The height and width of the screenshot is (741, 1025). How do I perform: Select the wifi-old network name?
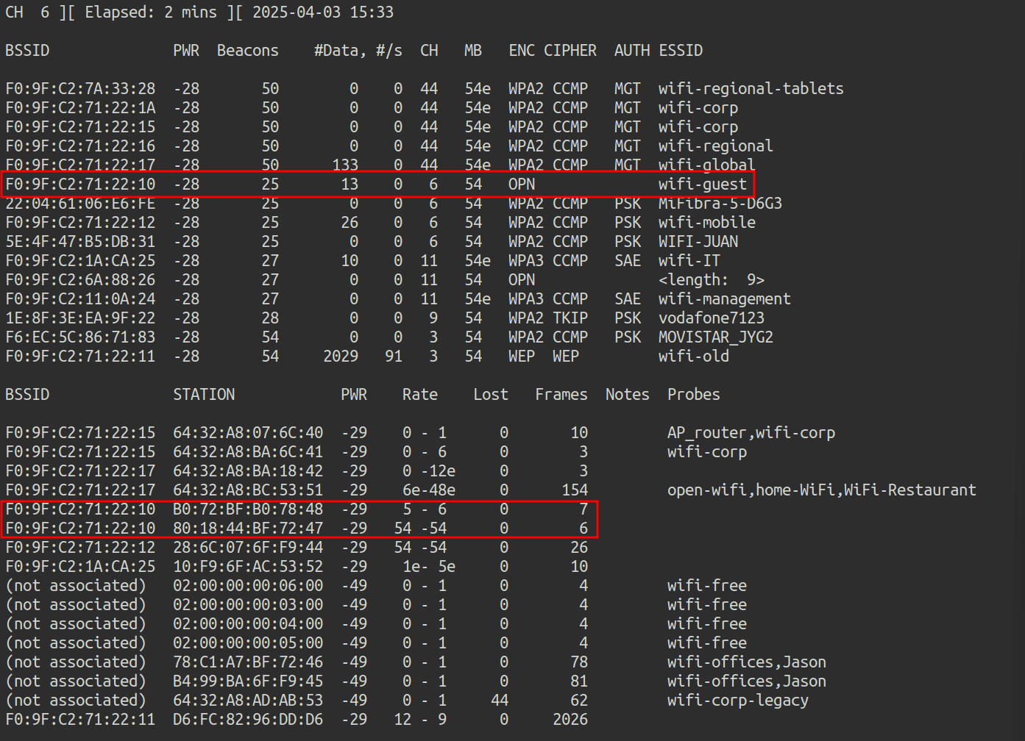point(693,357)
